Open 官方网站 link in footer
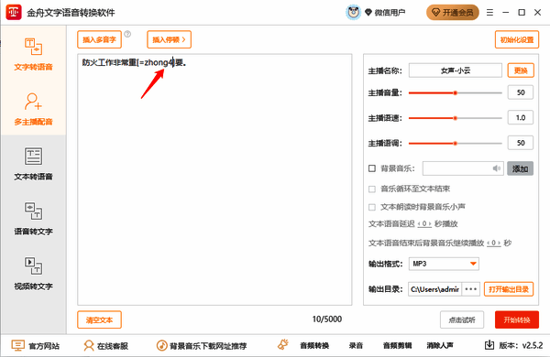Viewport: 550px width, 357px height. 36,346
